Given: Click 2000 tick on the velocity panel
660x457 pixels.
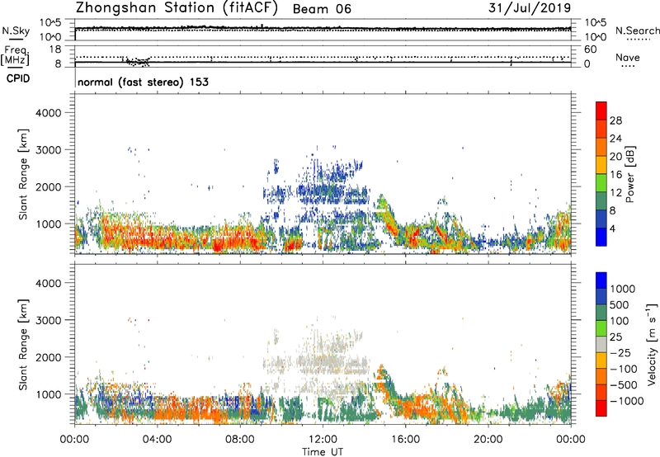Looking at the screenshot, I should (x=48, y=357).
